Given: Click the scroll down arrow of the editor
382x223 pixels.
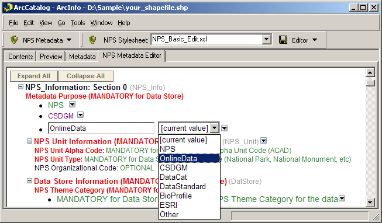Looking at the screenshot, I should pos(370,202).
